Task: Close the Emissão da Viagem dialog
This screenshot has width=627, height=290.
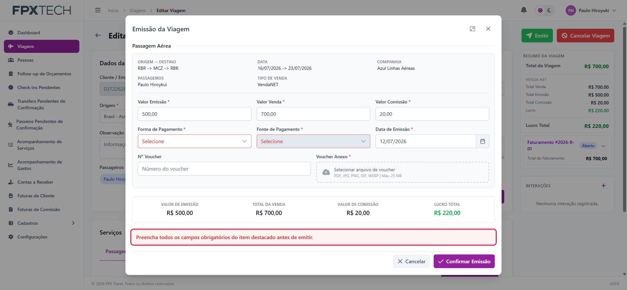Action: tap(488, 29)
